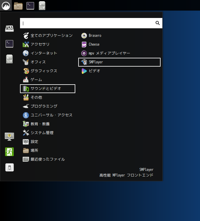
Task: Select the 教育・教養 category
Action: coord(48,124)
